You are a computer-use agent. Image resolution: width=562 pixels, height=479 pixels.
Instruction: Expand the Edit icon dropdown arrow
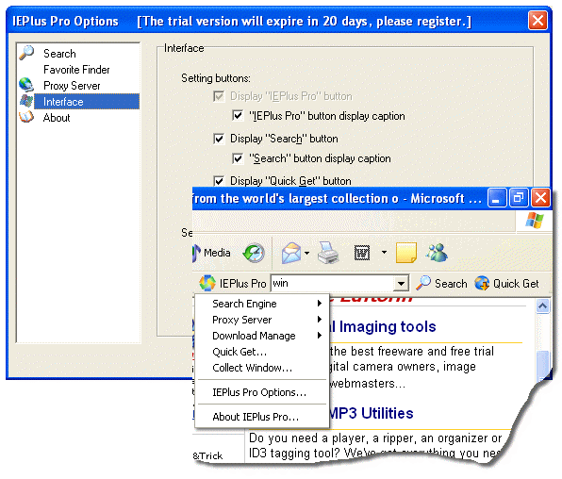[x=384, y=253]
